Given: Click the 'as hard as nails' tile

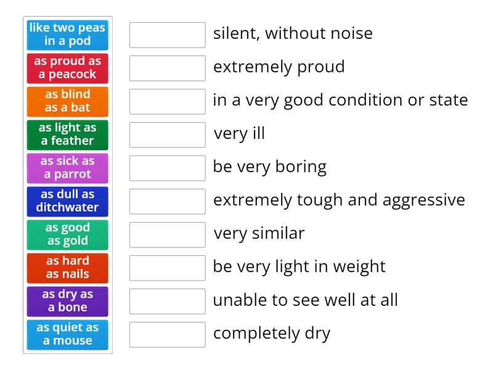Looking at the screenshot, I should click(x=68, y=268).
